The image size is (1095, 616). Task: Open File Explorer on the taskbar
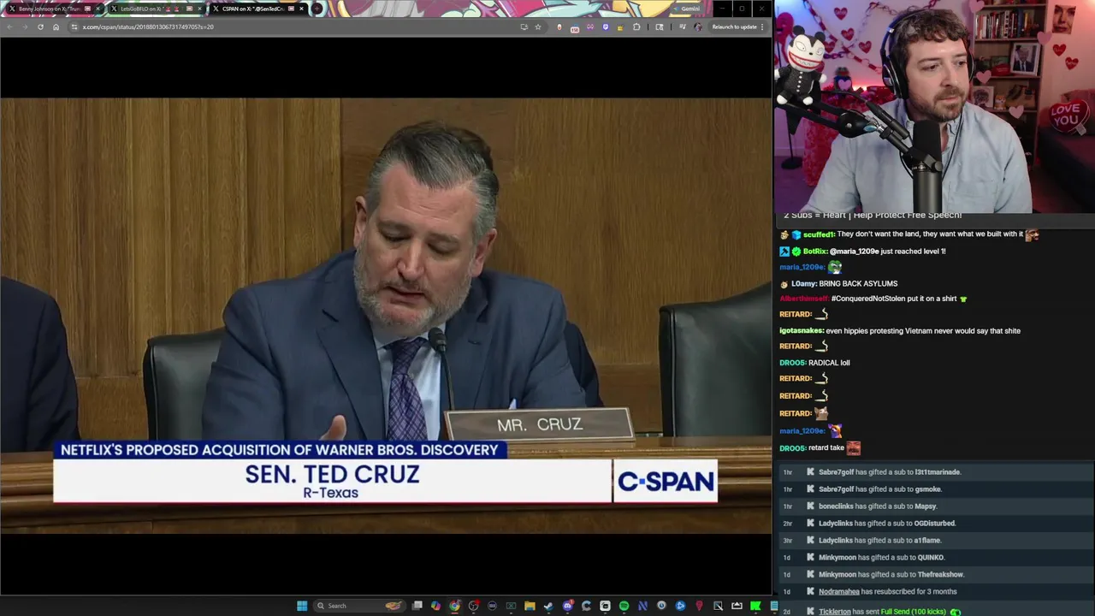click(530, 606)
